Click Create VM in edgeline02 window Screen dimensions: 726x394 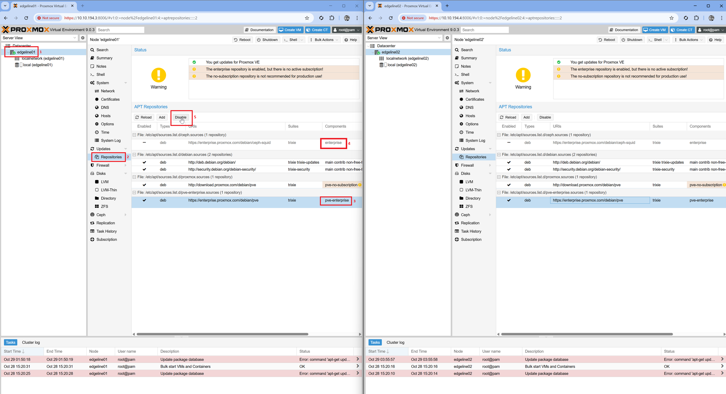pyautogui.click(x=655, y=30)
